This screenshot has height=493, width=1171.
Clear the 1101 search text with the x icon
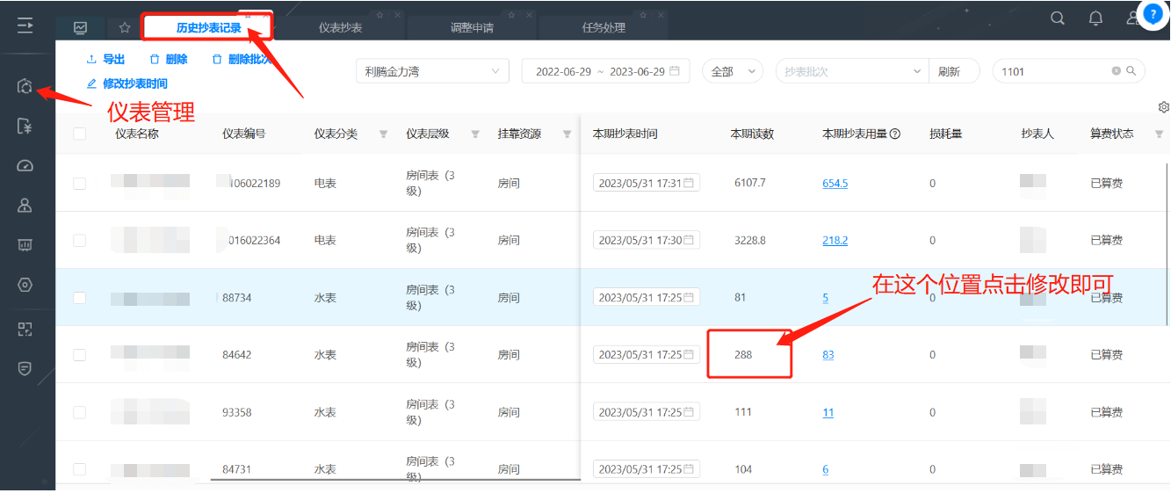click(1117, 71)
